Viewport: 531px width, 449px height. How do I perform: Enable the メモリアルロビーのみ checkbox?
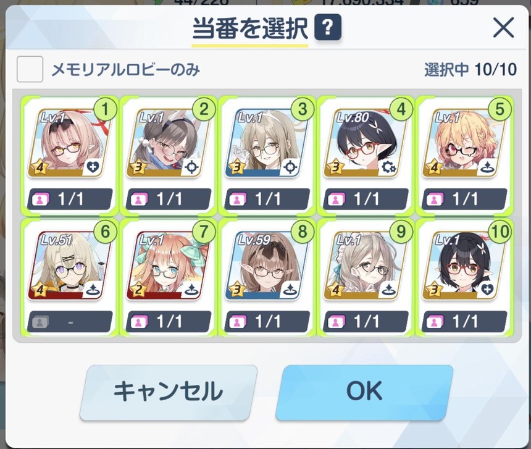(x=30, y=69)
